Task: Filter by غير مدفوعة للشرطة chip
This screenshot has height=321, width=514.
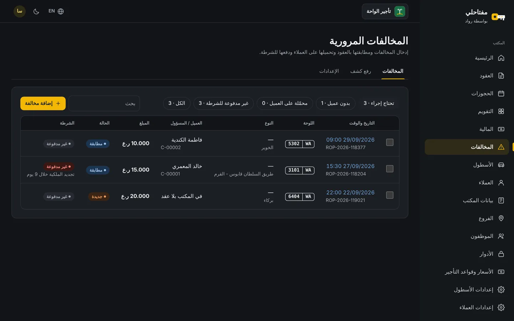Action: pos(223,103)
